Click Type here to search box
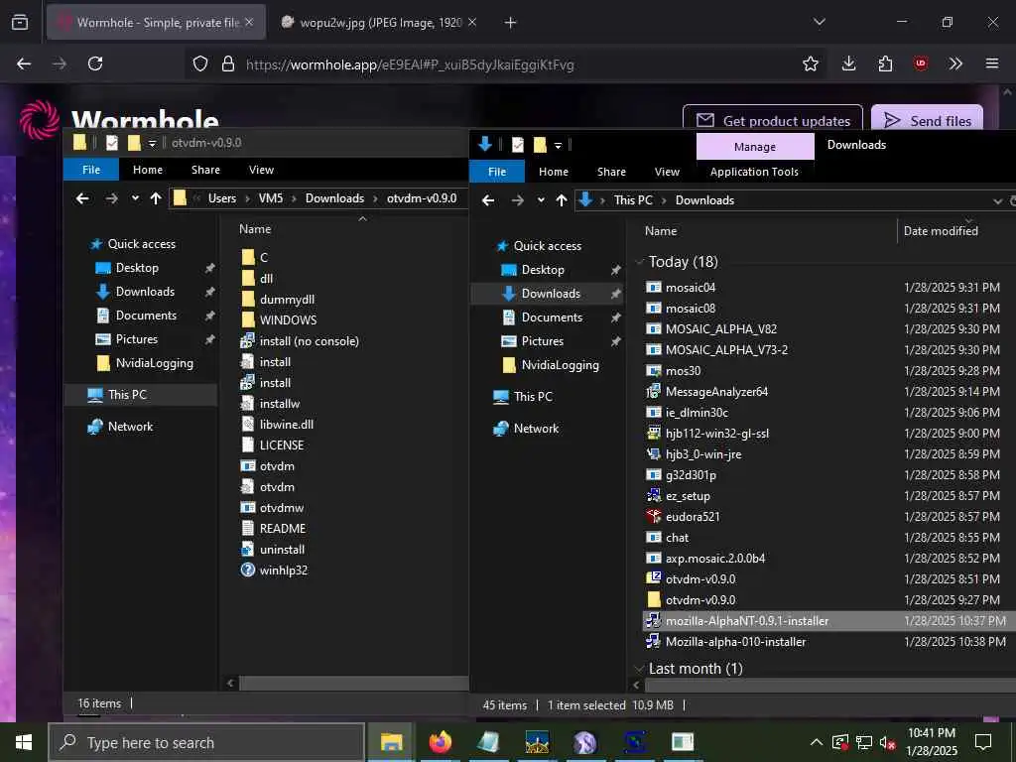 [x=206, y=742]
